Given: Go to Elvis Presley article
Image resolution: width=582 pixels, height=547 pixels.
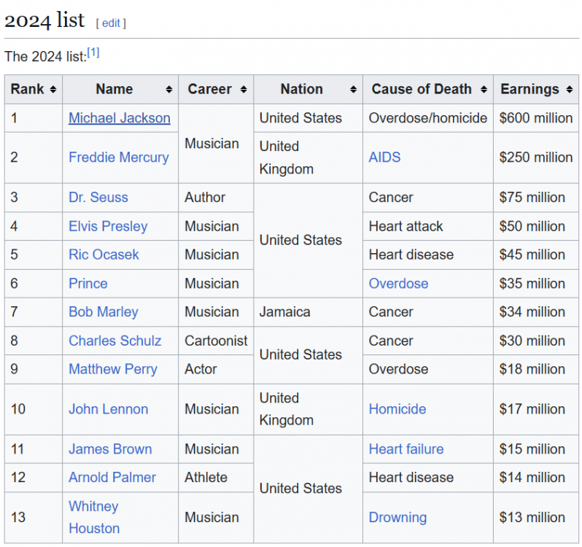Looking at the screenshot, I should 108,226.
